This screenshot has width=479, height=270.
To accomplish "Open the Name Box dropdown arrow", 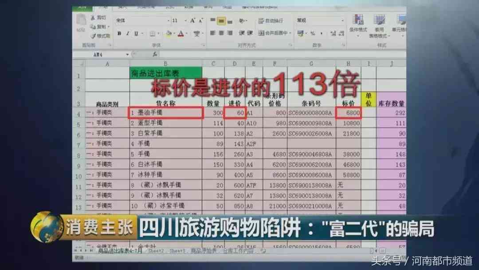I will pyautogui.click(x=127, y=54).
